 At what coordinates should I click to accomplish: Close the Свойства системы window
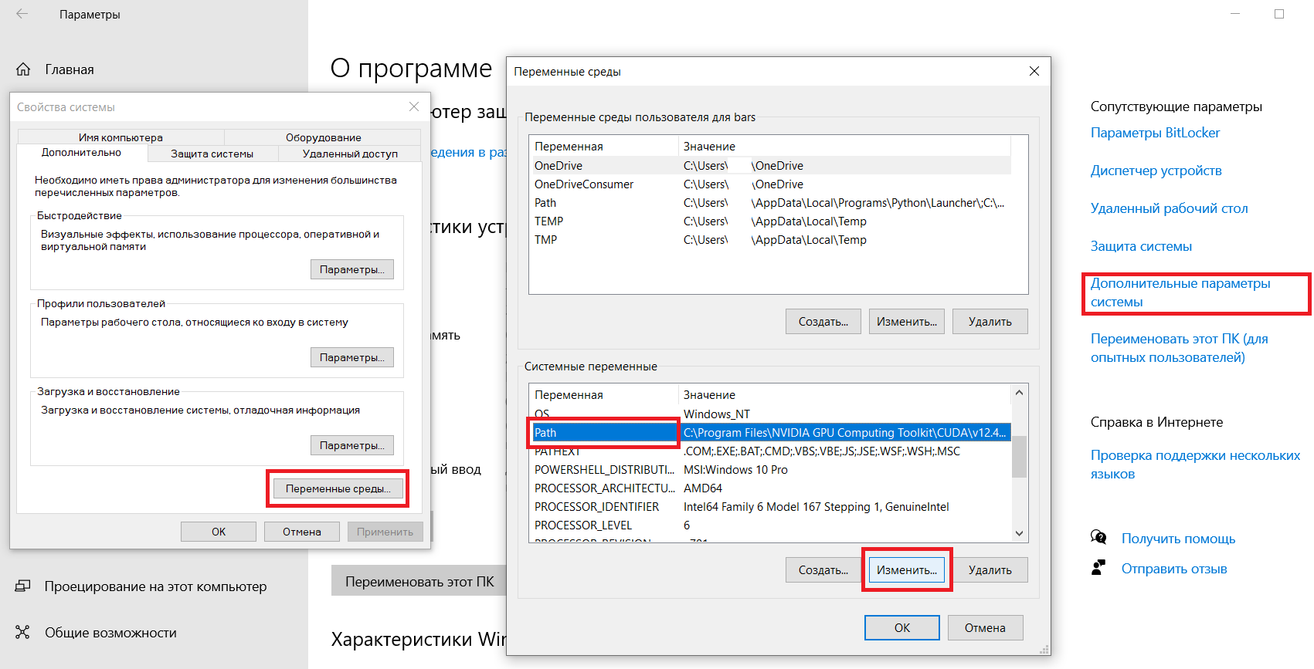[x=414, y=106]
